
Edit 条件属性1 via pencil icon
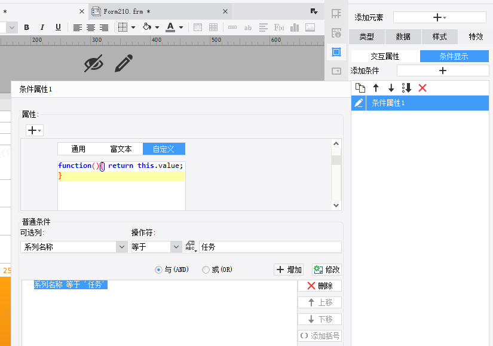pos(359,103)
